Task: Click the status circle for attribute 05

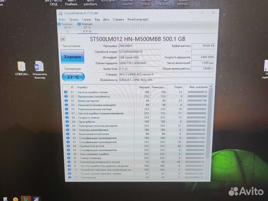Action: [66, 109]
